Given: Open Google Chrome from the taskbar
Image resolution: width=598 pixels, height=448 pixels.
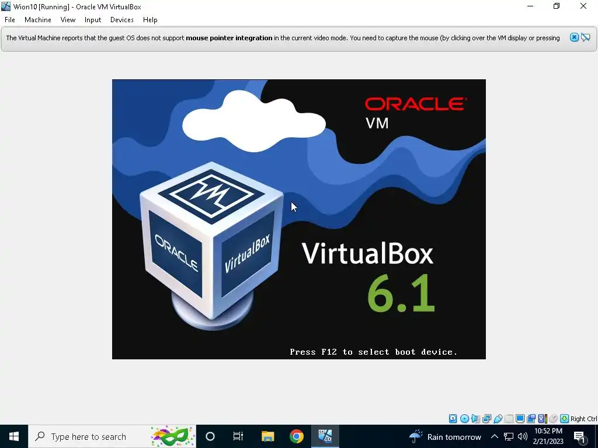Looking at the screenshot, I should [x=296, y=436].
